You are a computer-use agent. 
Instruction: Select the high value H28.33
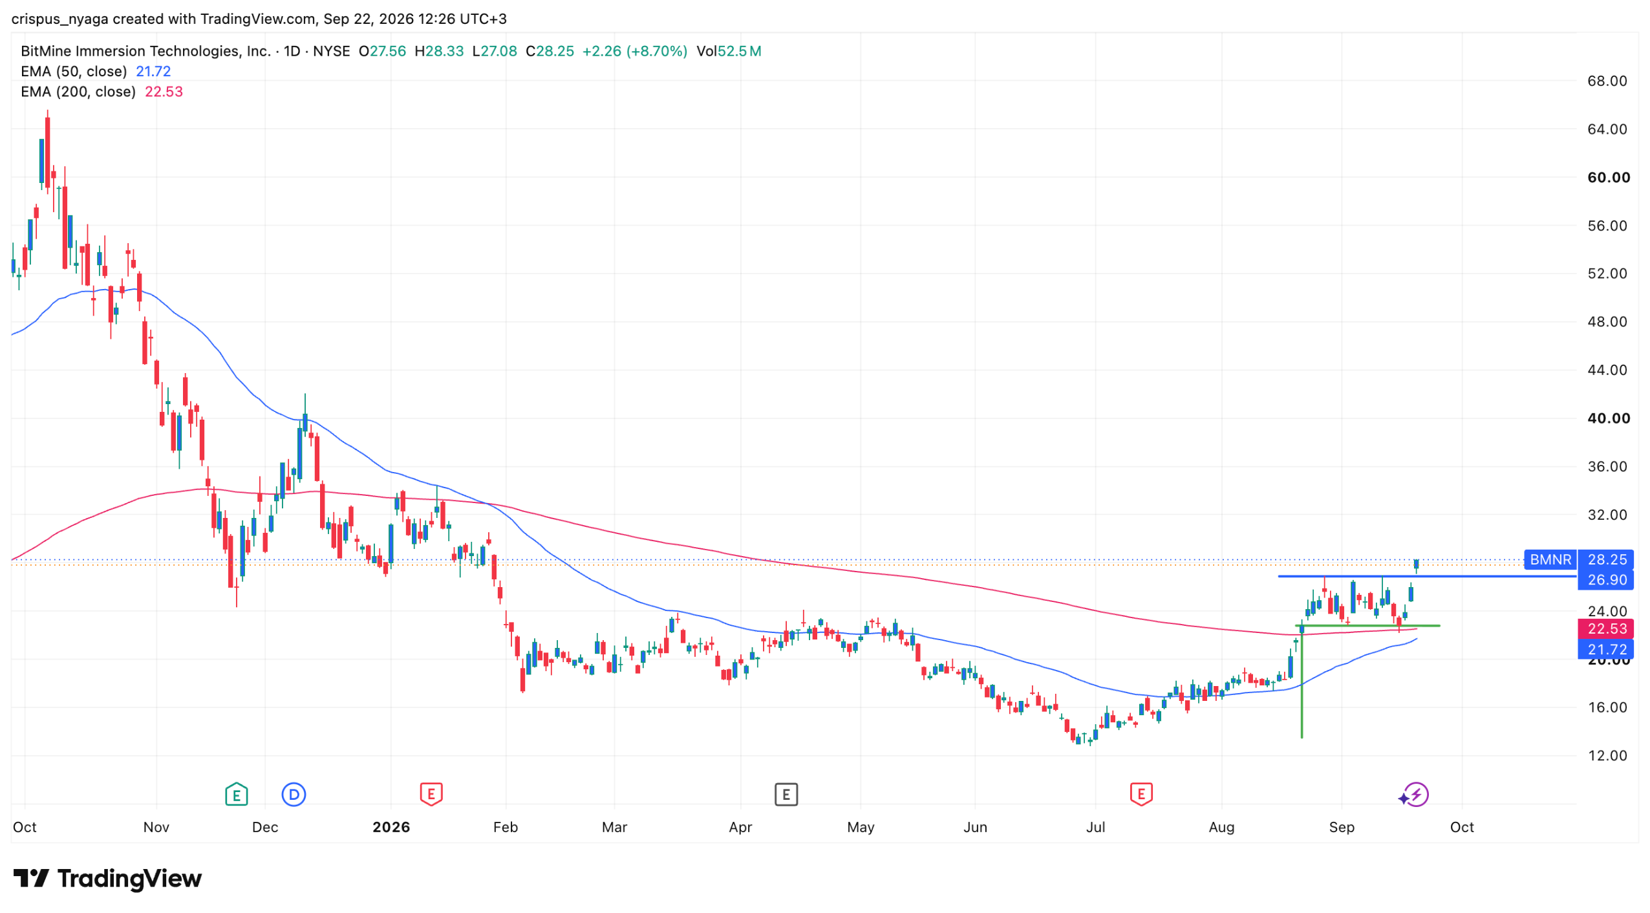point(439,51)
